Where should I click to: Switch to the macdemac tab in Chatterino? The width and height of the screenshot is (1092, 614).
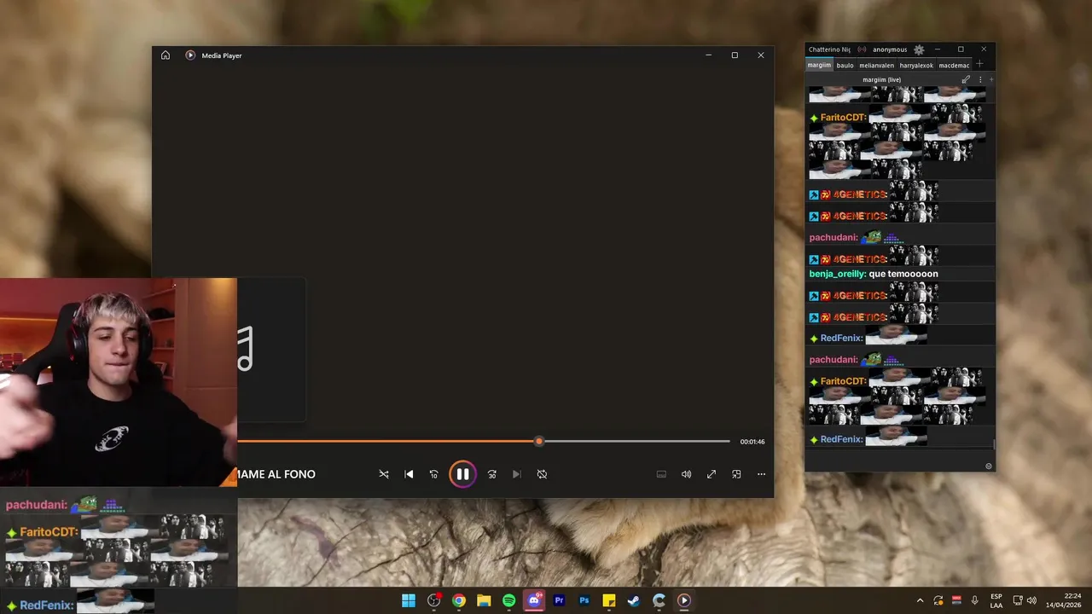954,65
